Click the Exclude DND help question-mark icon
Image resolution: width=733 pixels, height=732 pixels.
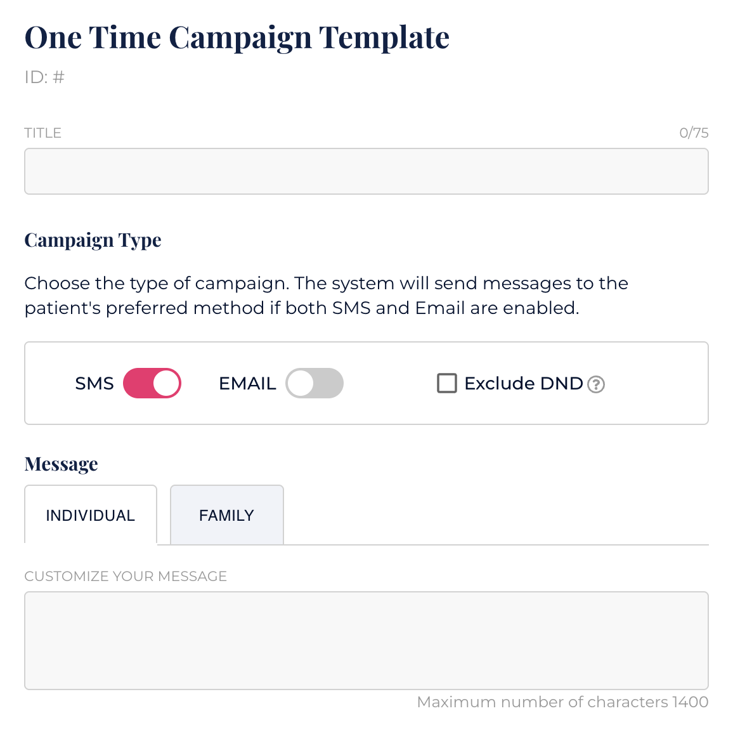point(596,384)
